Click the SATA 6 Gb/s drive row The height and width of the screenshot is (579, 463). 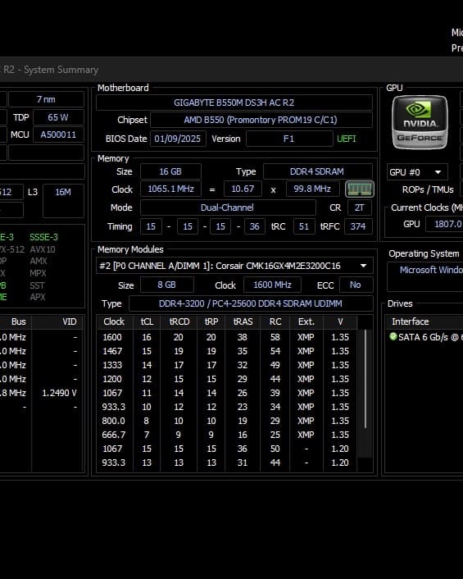424,337
